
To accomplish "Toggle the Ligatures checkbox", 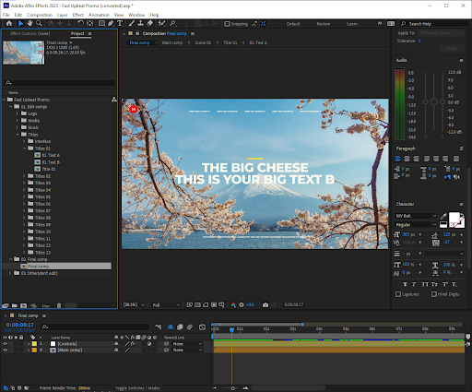I will pyautogui.click(x=398, y=294).
